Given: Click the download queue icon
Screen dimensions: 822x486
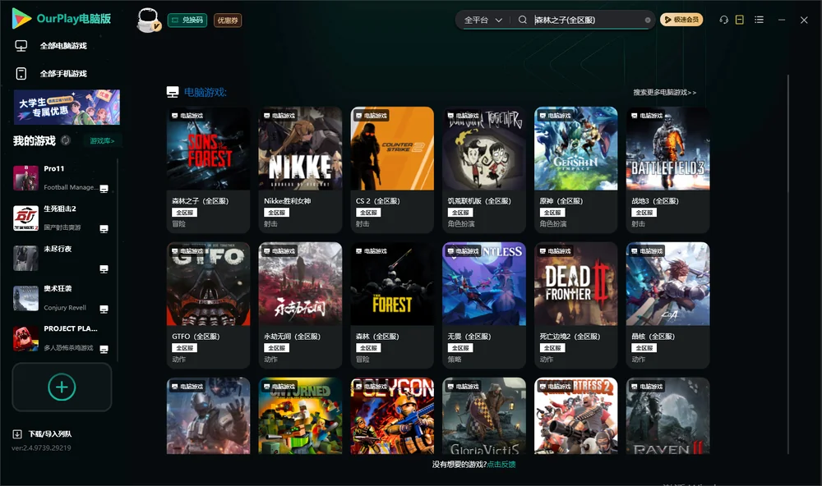Looking at the screenshot, I should click(17, 433).
